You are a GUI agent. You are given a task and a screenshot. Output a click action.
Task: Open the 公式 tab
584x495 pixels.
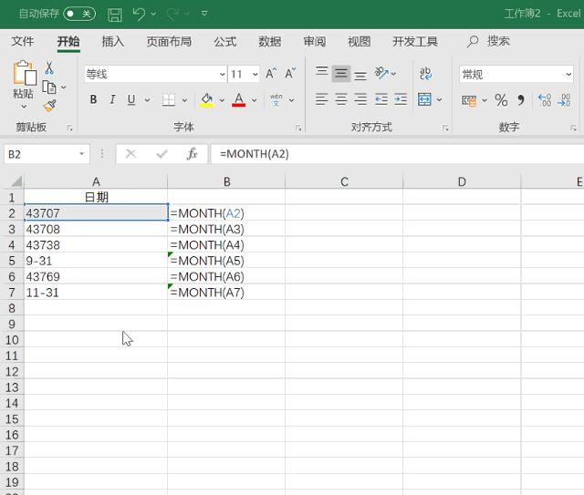pyautogui.click(x=225, y=41)
